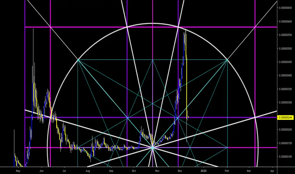The width and height of the screenshot is (295, 174).
Task: Click the Jun label on time axis
Action: tap(41, 171)
